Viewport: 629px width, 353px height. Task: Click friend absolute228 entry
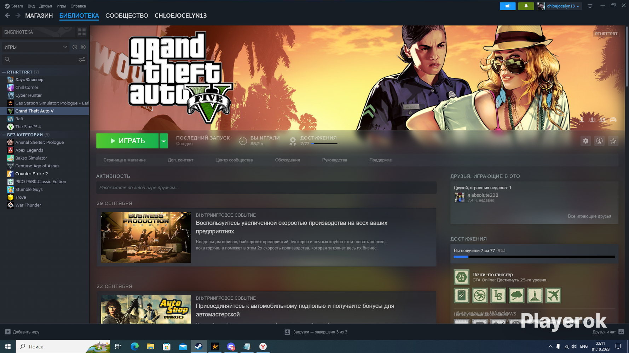[476, 197]
